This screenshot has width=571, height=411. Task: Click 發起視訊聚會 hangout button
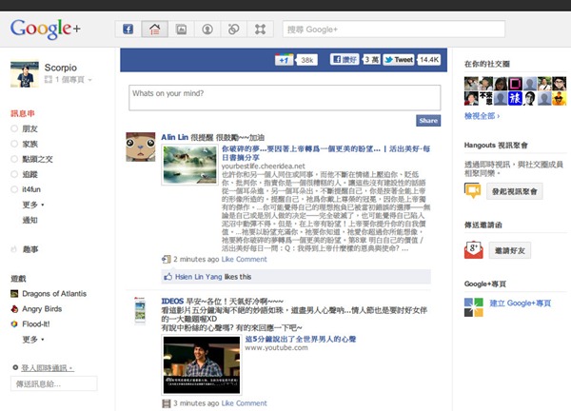click(514, 191)
